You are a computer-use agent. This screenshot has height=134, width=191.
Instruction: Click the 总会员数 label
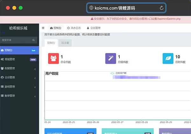66,62
